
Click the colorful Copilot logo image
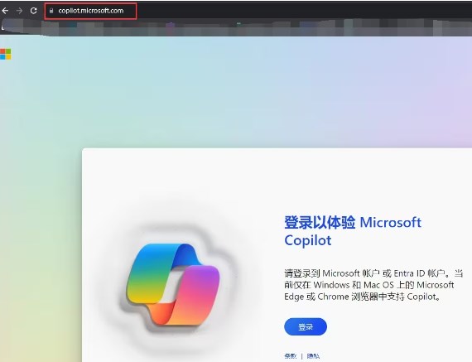click(x=173, y=284)
